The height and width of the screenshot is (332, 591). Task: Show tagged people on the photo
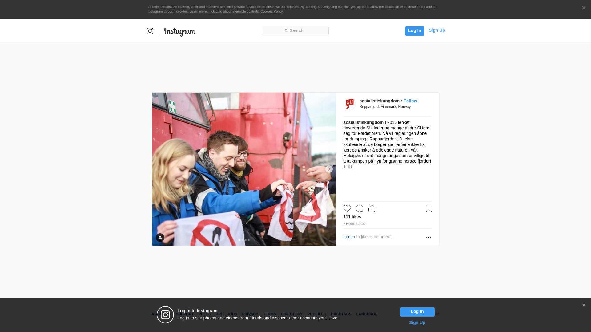coord(160,238)
